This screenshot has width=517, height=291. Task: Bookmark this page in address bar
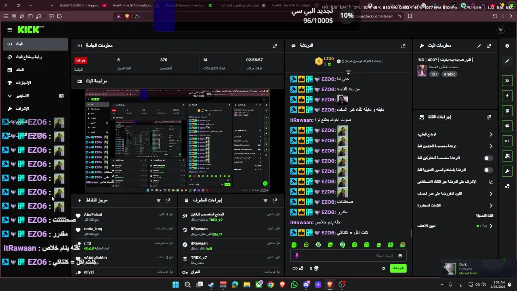[x=410, y=16]
